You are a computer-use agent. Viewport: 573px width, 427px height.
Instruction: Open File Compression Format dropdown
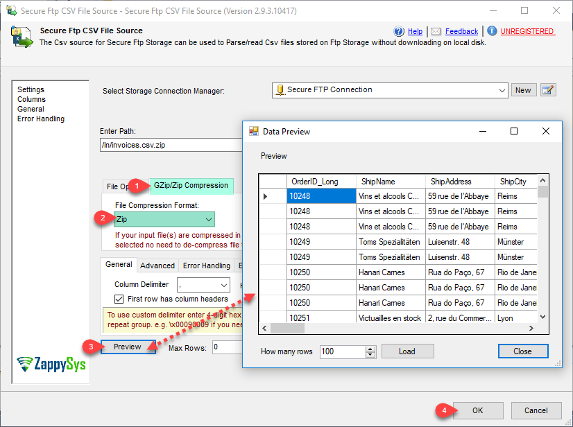click(x=208, y=220)
